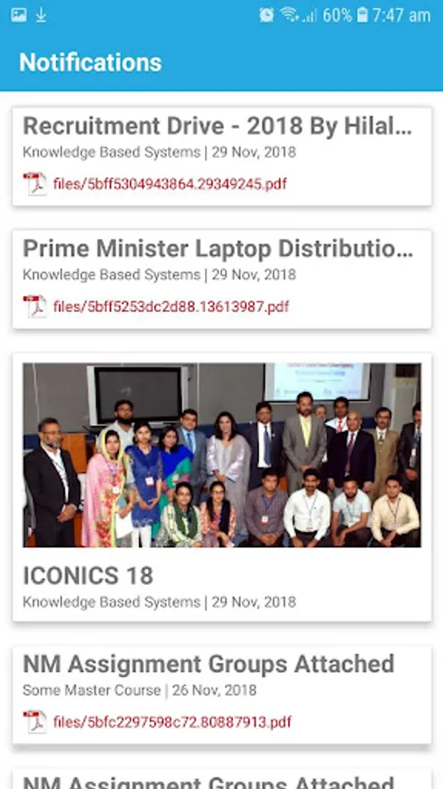Tap the PDF icon under Recruitment Drive notification
This screenshot has height=789, width=443.
pyautogui.click(x=35, y=184)
